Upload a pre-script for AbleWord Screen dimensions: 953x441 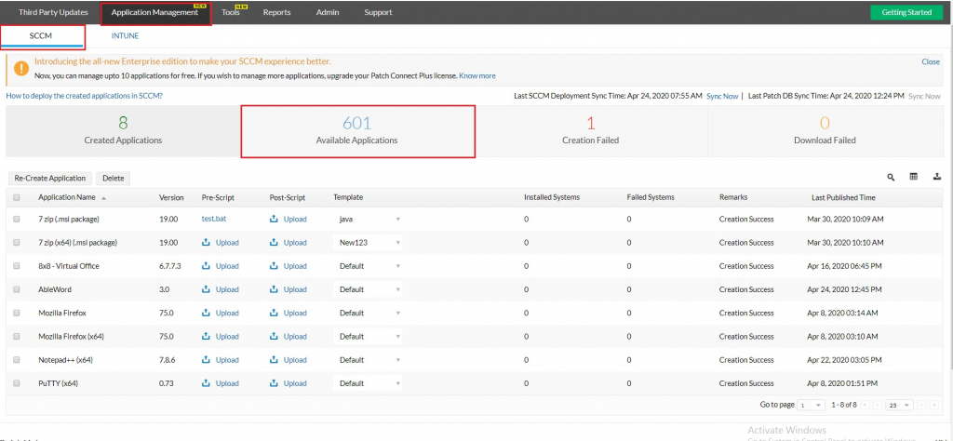pyautogui.click(x=220, y=289)
